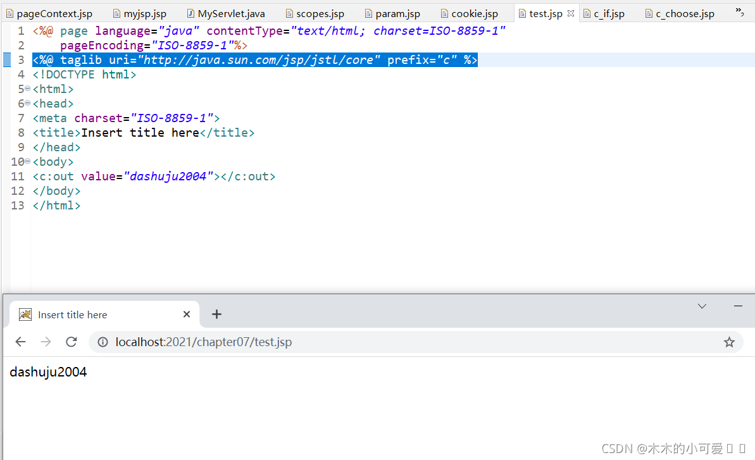
Task: Click the forward navigation arrow
Action: point(46,342)
